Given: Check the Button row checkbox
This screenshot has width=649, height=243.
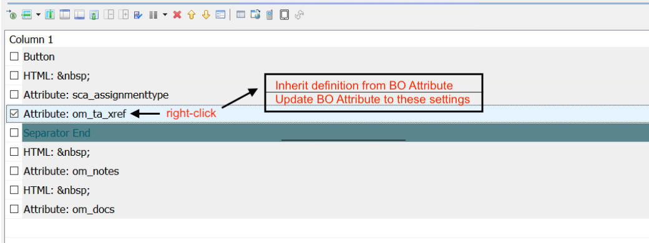Looking at the screenshot, I should click(x=14, y=56).
